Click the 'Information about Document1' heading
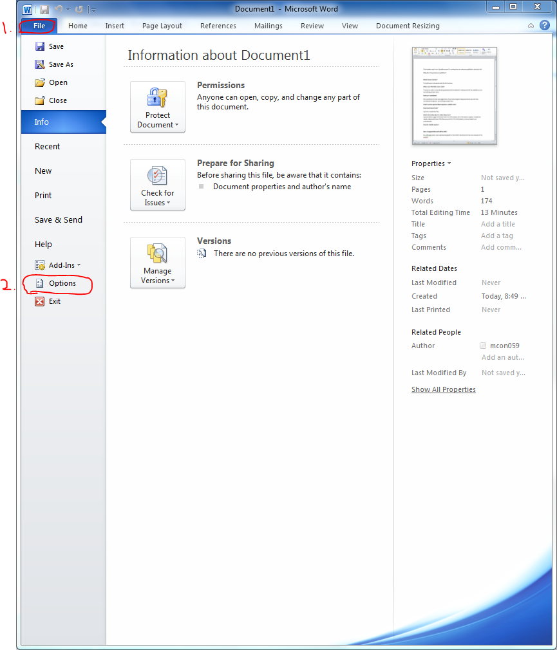The image size is (557, 650). coord(219,55)
